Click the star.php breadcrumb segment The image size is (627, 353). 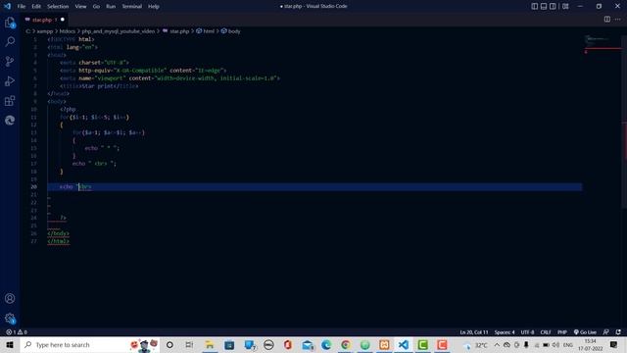point(176,31)
